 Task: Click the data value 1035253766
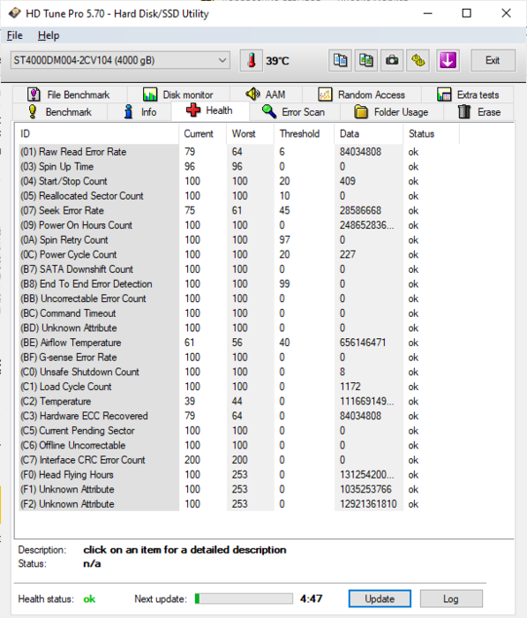tap(365, 489)
